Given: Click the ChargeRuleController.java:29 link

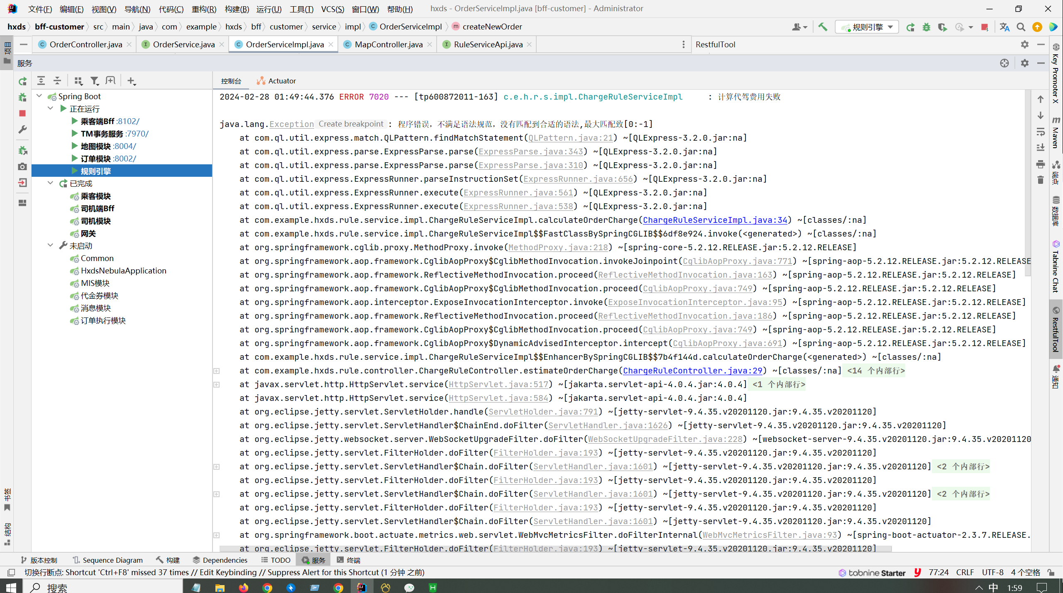Looking at the screenshot, I should (692, 371).
